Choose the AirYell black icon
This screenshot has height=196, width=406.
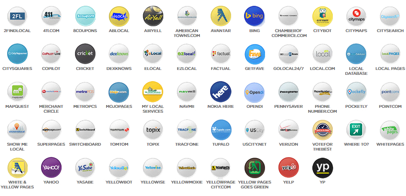coord(153,16)
